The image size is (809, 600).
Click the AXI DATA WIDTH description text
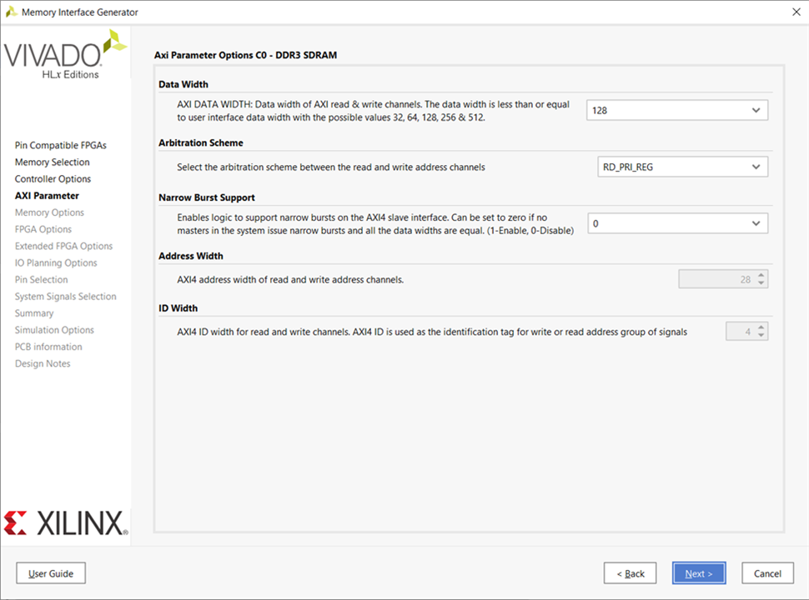[x=373, y=111]
